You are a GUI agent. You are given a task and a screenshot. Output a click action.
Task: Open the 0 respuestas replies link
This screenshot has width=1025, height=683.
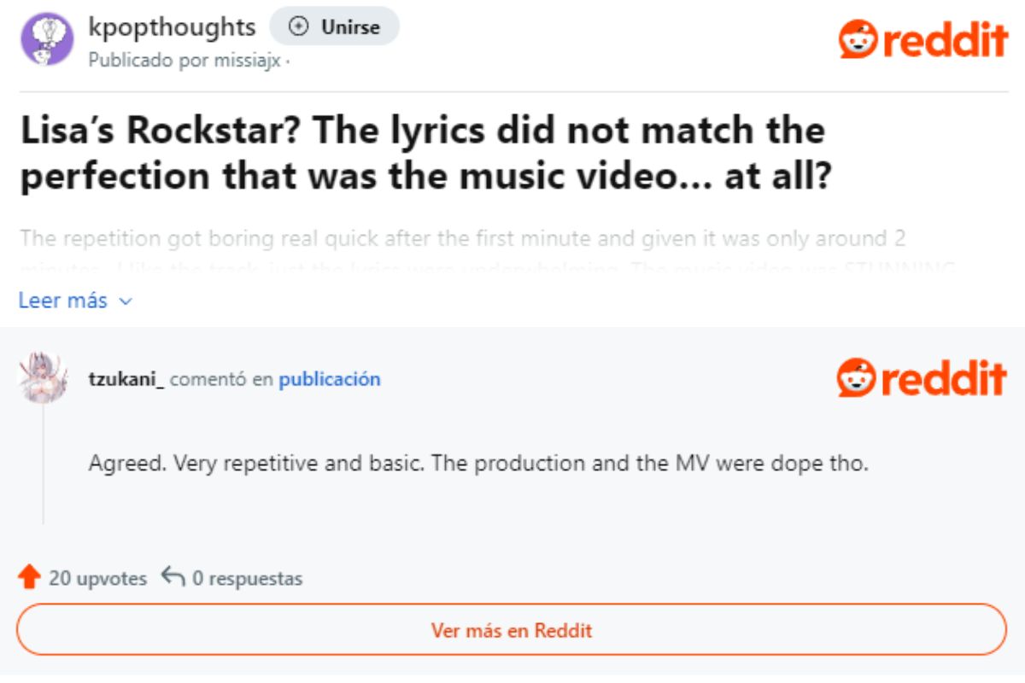pos(247,578)
